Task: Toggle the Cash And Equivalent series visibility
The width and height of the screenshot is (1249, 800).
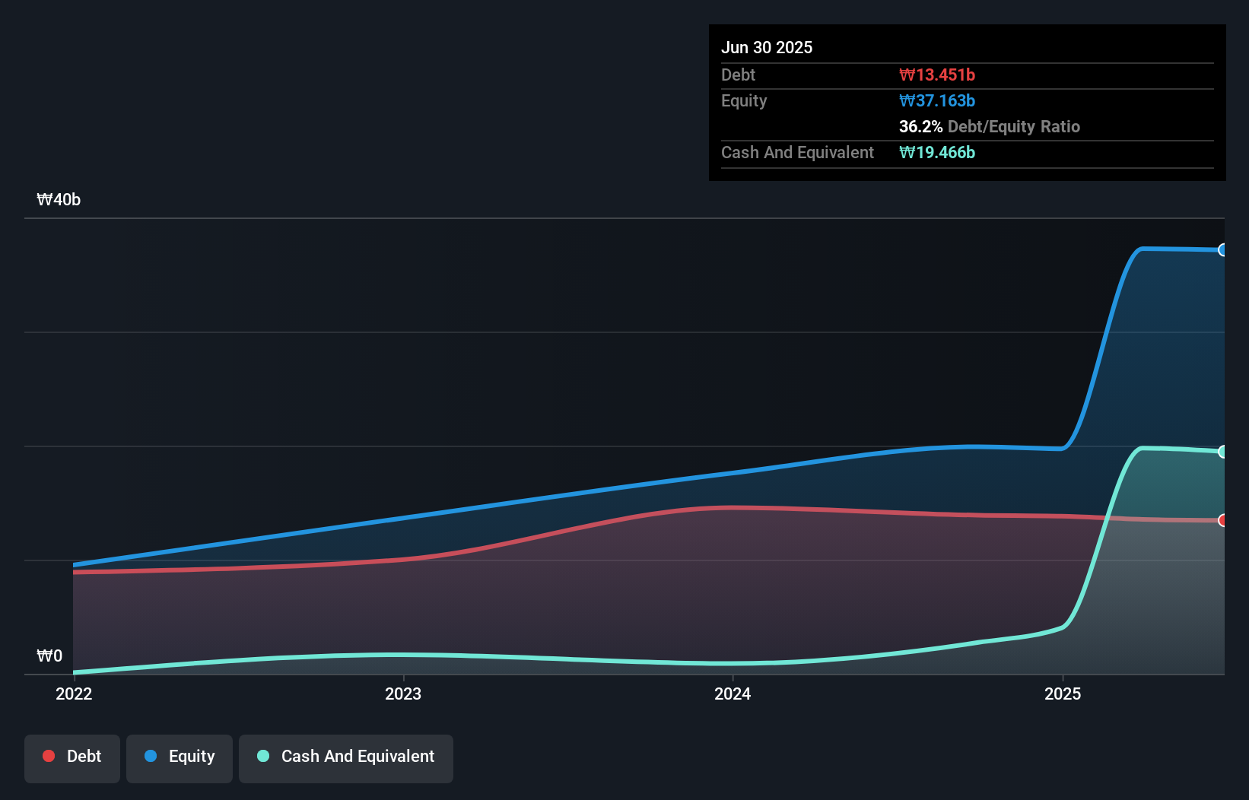Action: pos(346,758)
